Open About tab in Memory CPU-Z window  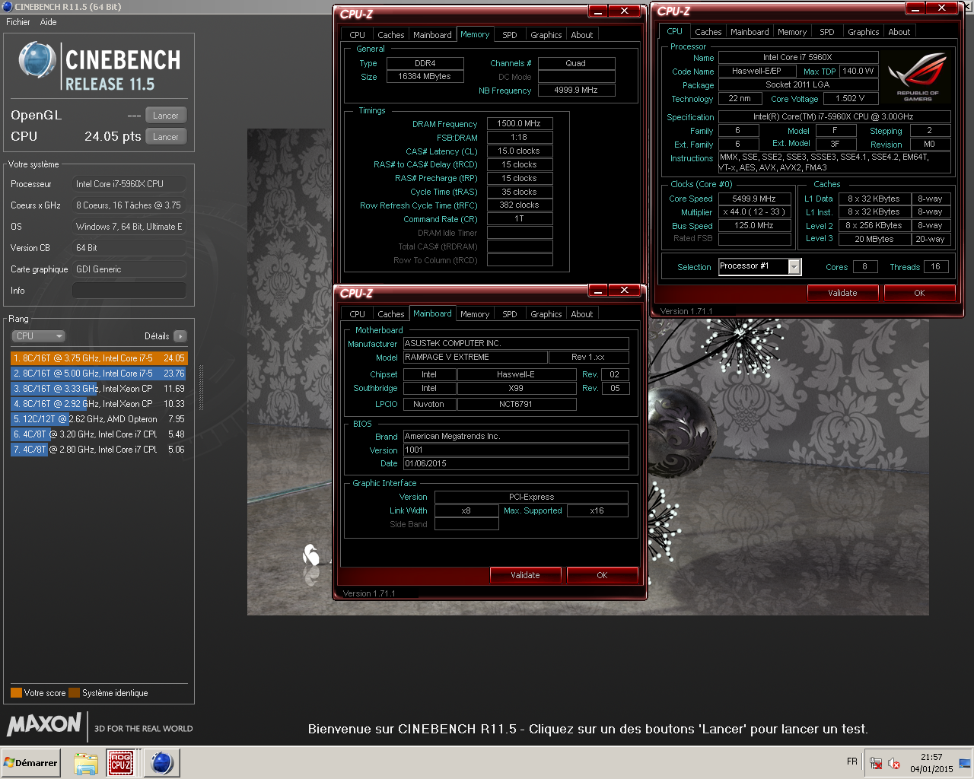pos(582,35)
